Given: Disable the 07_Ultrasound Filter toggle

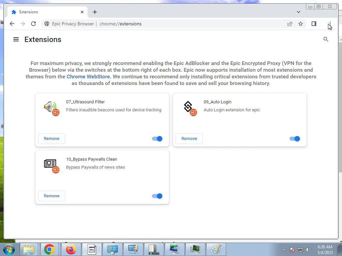Looking at the screenshot, I should [157, 139].
